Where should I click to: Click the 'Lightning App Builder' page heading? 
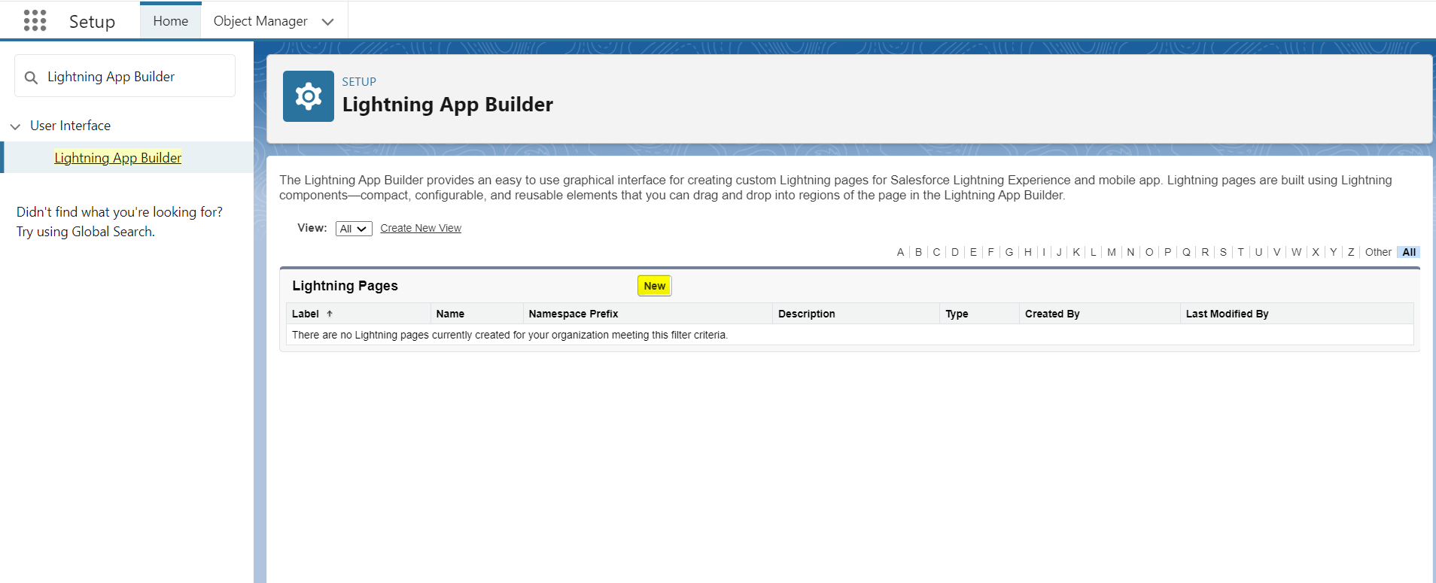(448, 105)
